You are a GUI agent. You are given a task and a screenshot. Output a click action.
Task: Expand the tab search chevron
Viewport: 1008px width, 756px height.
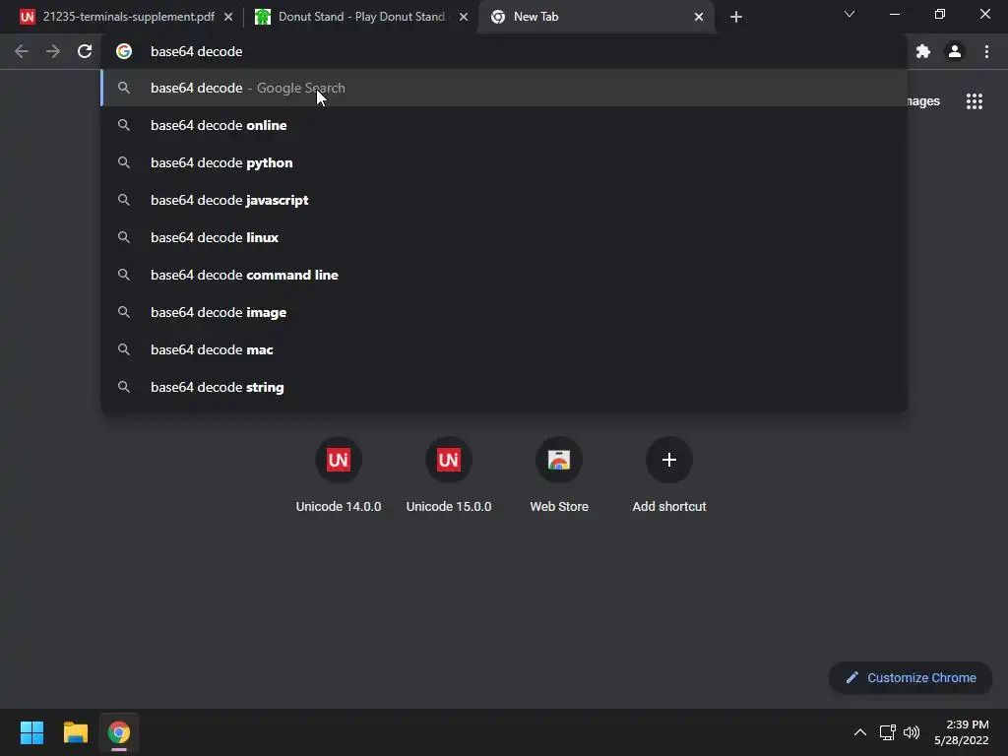(x=850, y=14)
